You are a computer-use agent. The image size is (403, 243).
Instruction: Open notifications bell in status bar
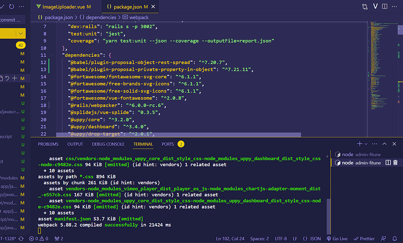395,239
